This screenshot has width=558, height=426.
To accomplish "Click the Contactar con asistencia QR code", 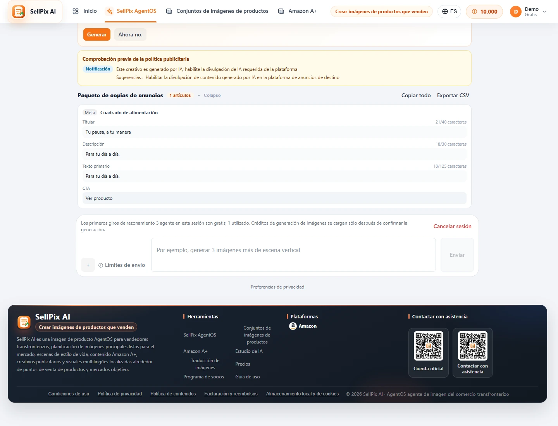I will pyautogui.click(x=473, y=346).
